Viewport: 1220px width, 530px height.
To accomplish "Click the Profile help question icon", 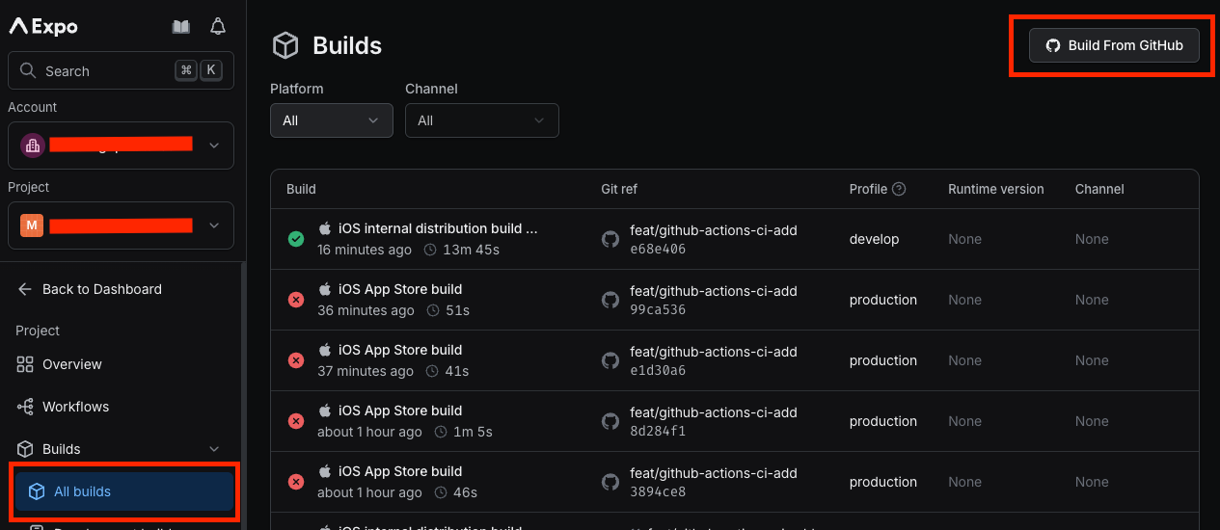I will click(x=899, y=189).
